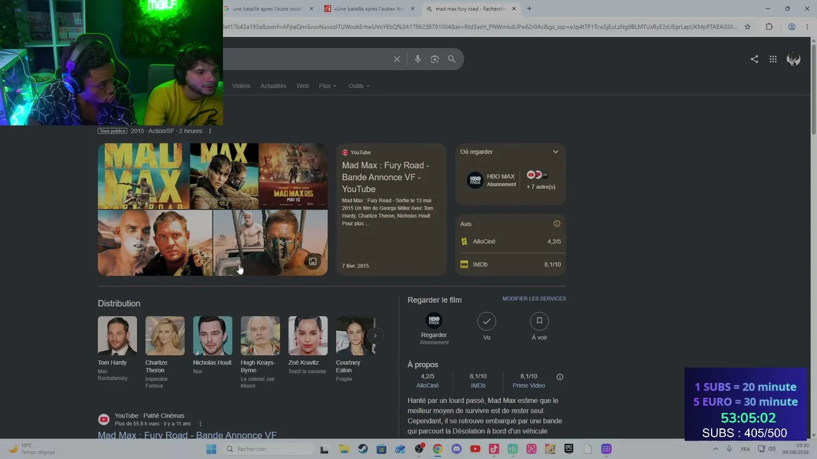This screenshot has width=817, height=459.
Task: Open the image gallery icon on the collage
Action: click(313, 261)
